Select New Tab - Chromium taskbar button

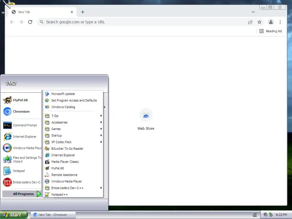pyautogui.click(x=53, y=215)
